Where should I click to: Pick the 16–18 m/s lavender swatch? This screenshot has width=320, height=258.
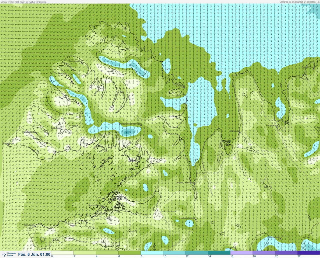(241, 253)
